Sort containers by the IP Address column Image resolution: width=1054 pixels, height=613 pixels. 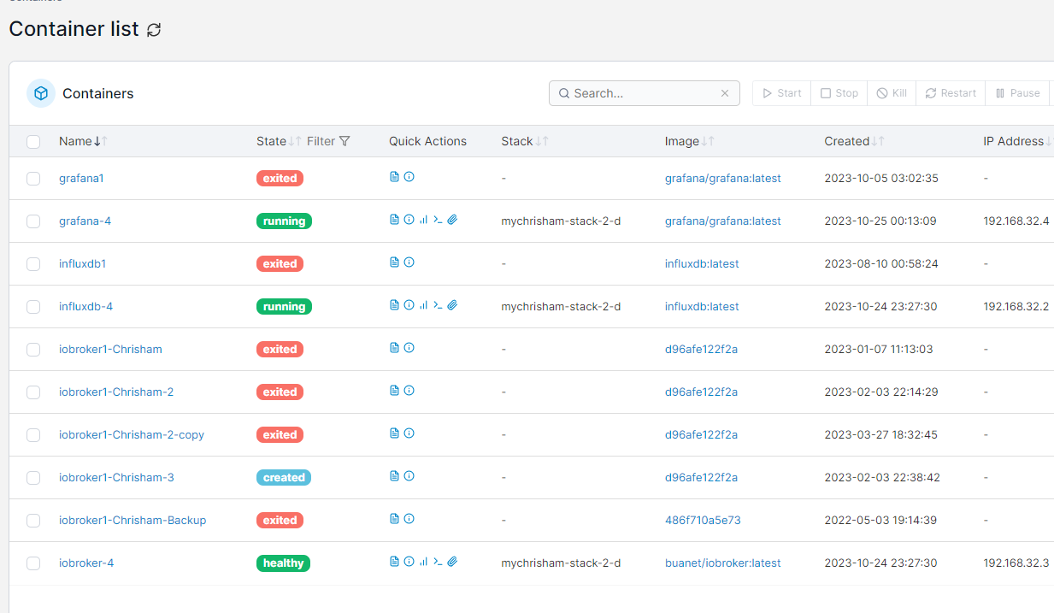coord(1018,141)
